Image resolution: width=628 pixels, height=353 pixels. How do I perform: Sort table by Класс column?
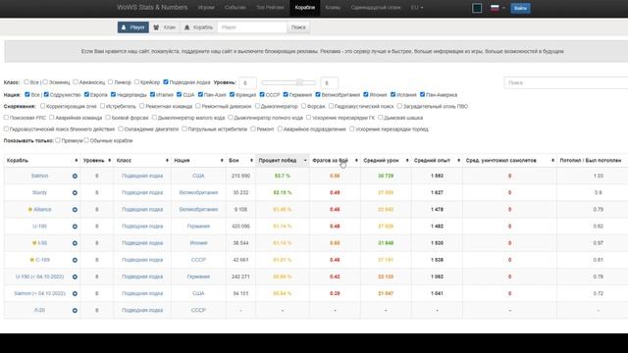click(x=142, y=161)
